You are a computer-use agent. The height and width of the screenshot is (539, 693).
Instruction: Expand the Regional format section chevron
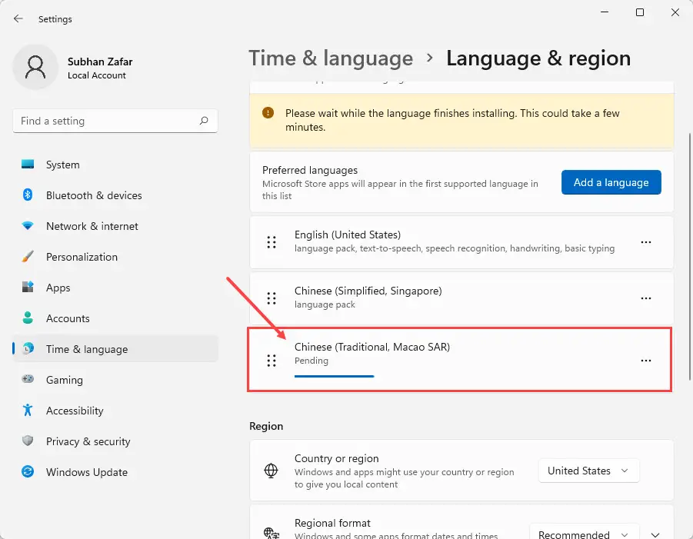click(x=655, y=534)
